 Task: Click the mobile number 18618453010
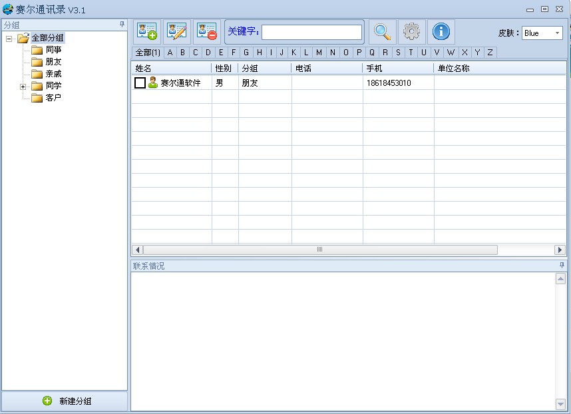[389, 83]
